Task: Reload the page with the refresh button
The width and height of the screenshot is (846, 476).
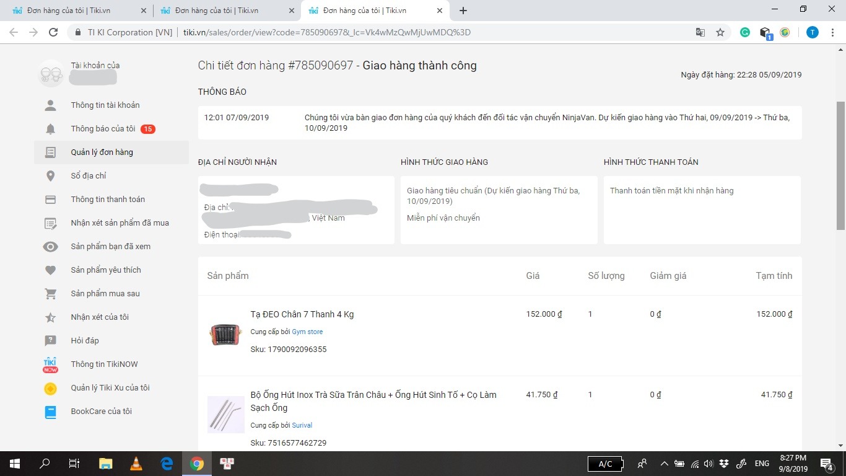Action: (53, 32)
